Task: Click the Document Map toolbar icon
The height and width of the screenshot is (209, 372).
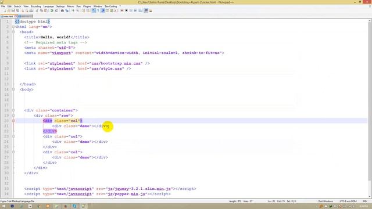Action: 111,10
